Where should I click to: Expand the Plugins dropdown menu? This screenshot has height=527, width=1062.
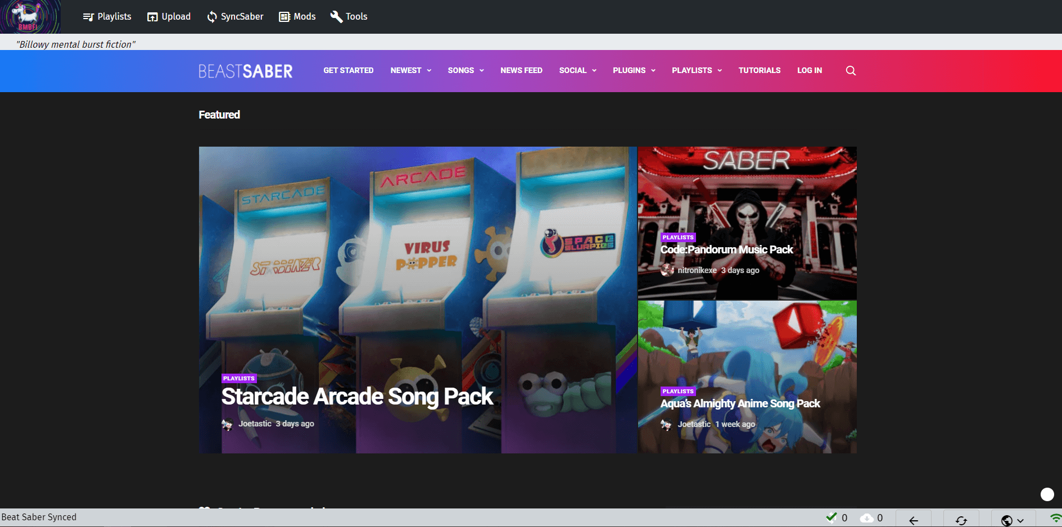coord(634,70)
